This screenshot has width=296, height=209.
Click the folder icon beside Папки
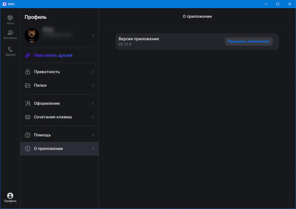click(28, 85)
